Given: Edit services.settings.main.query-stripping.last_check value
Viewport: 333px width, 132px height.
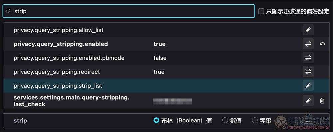Looking at the screenshot, I should pos(308,101).
